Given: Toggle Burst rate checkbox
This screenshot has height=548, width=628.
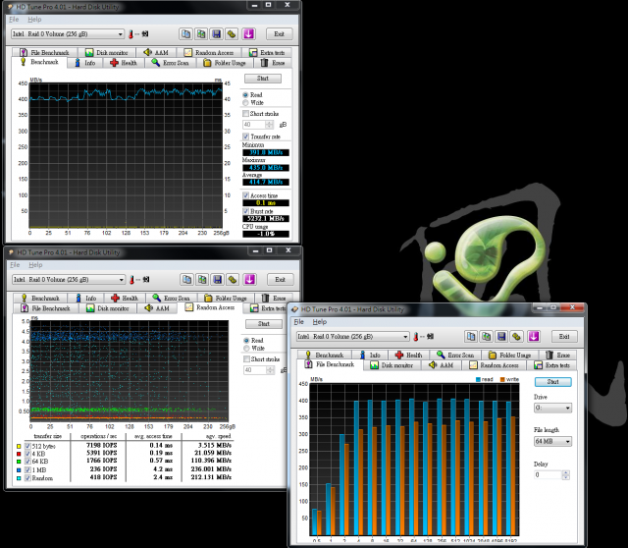Looking at the screenshot, I should [246, 211].
